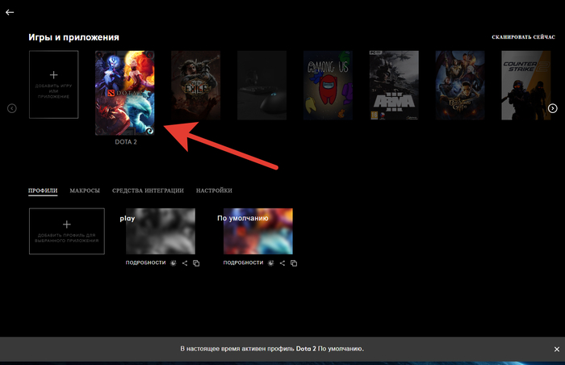Screen dimensions: 565x365
Task: Click Сканировать сейчас button
Action: [x=523, y=38]
